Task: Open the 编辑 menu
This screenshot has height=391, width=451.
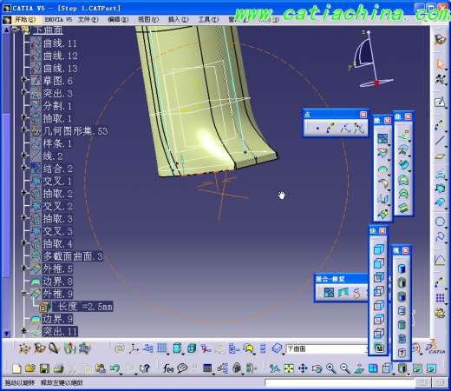Action: point(118,19)
